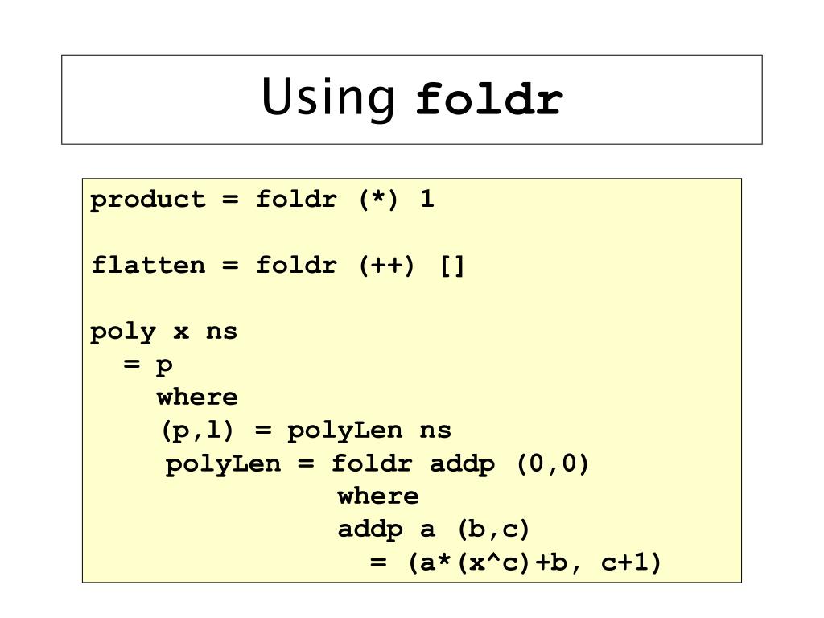The width and height of the screenshot is (824, 618).
Task: Select the 'product = foldr (*) 1' line
Action: pos(262,200)
